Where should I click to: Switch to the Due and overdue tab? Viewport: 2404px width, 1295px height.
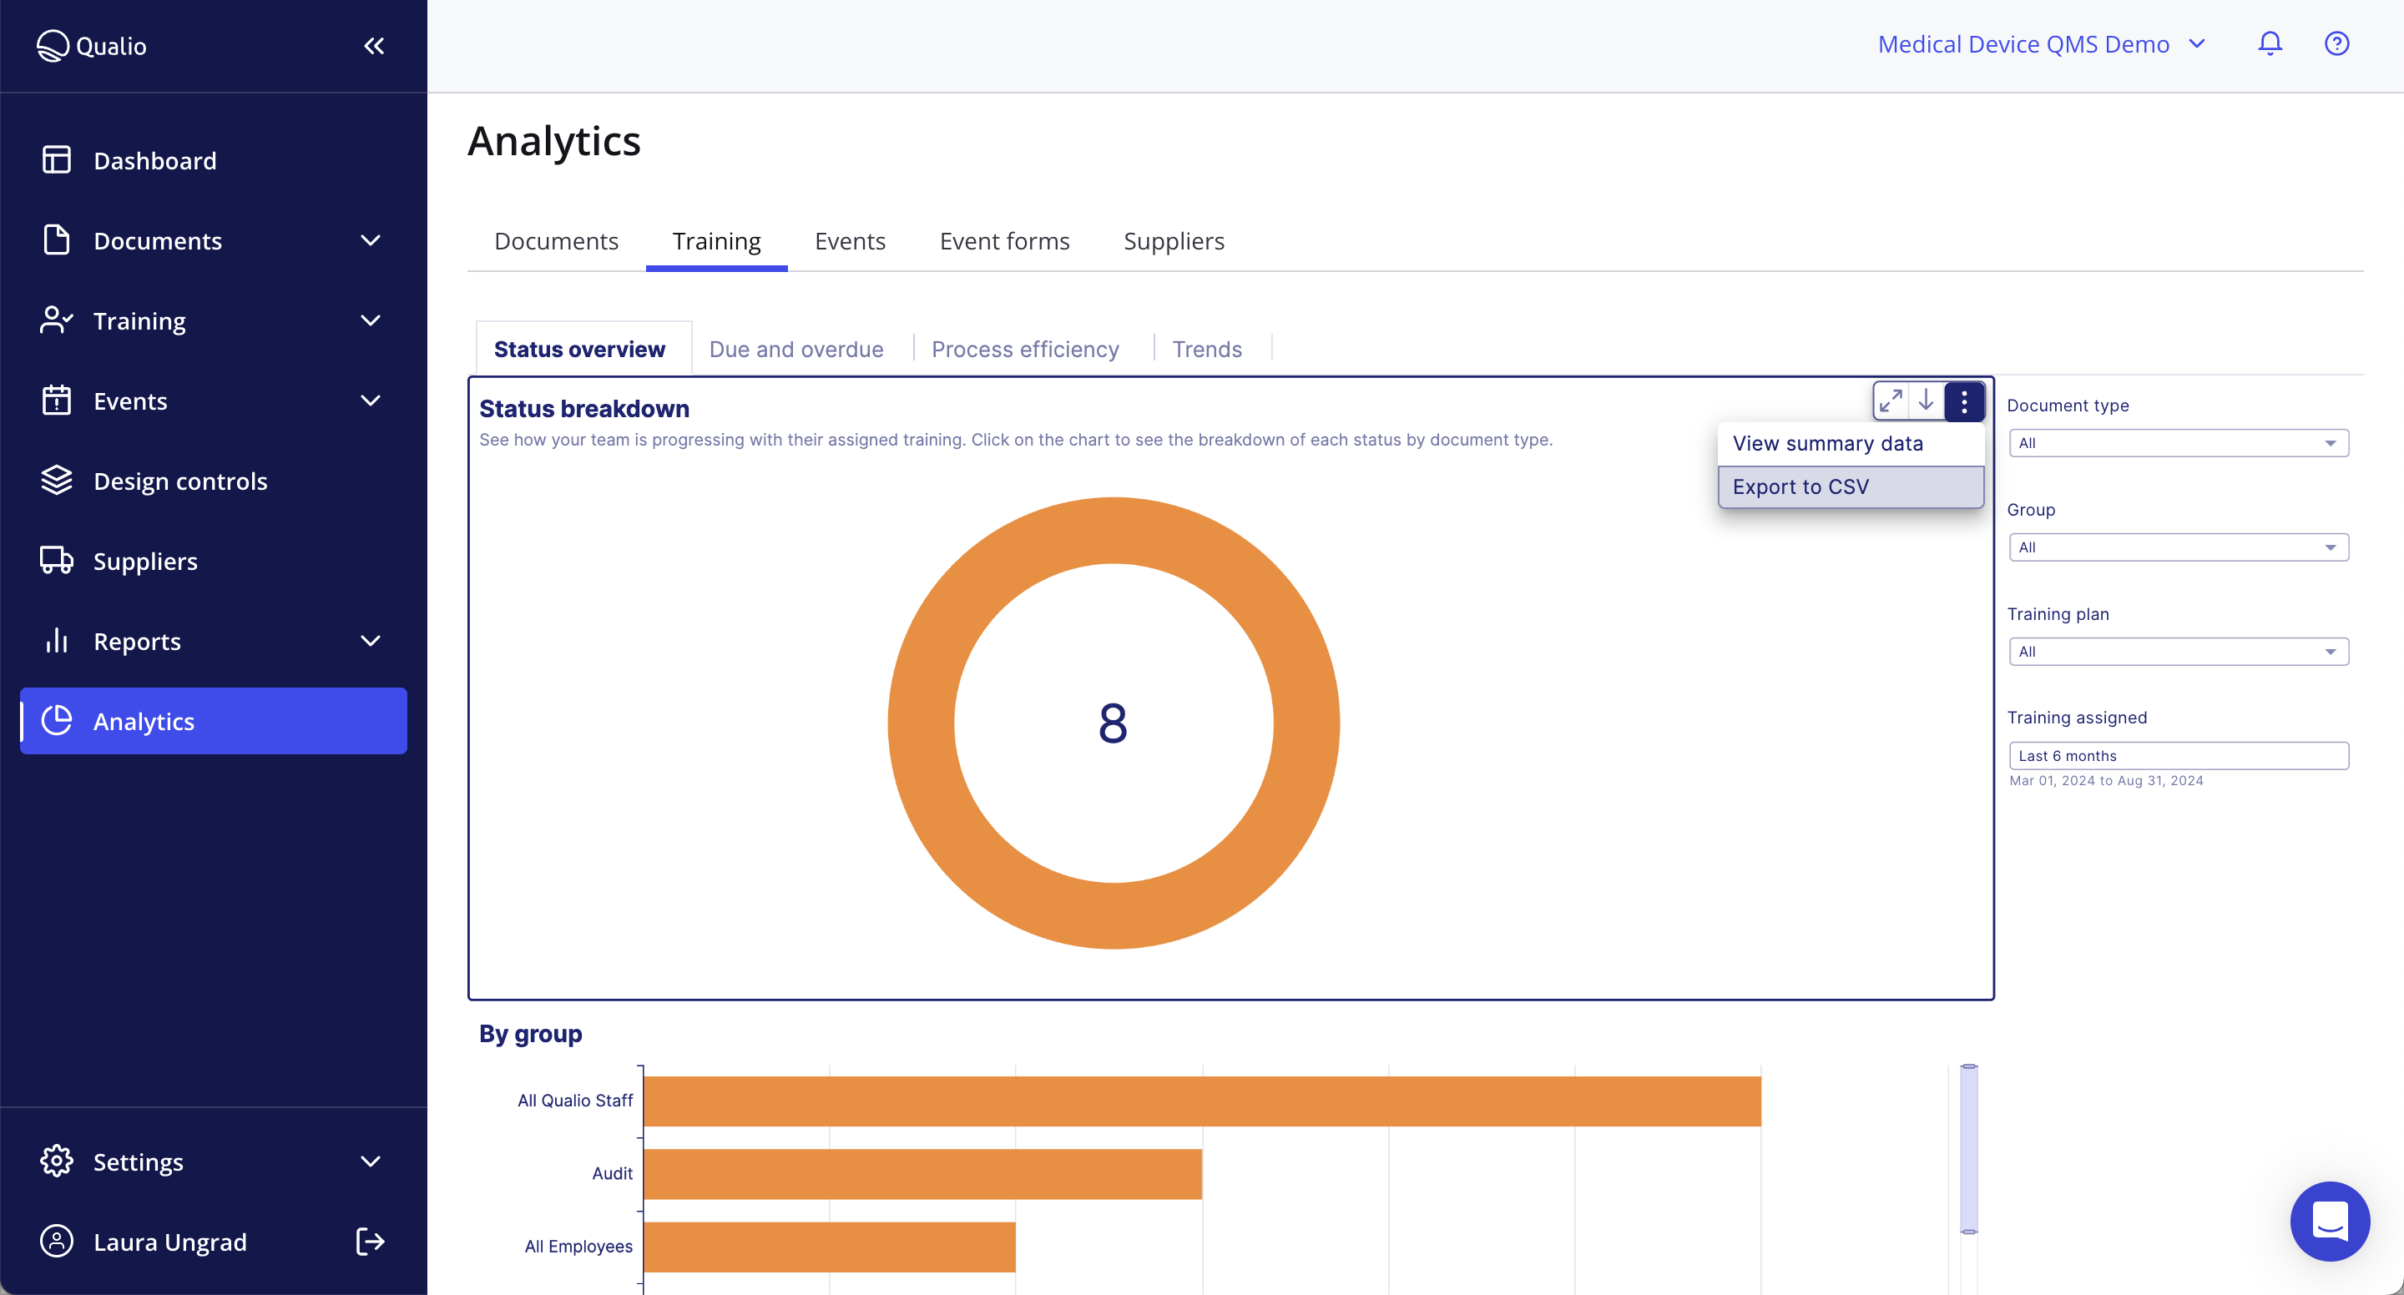796,348
